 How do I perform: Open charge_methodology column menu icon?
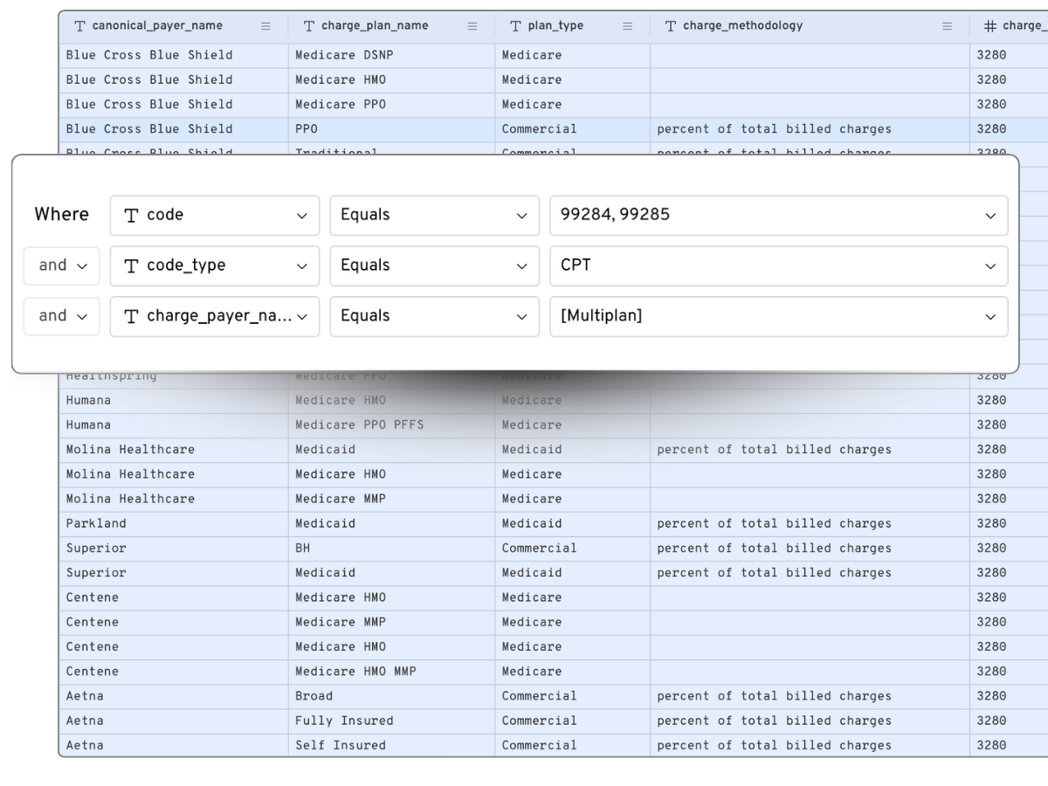click(948, 26)
